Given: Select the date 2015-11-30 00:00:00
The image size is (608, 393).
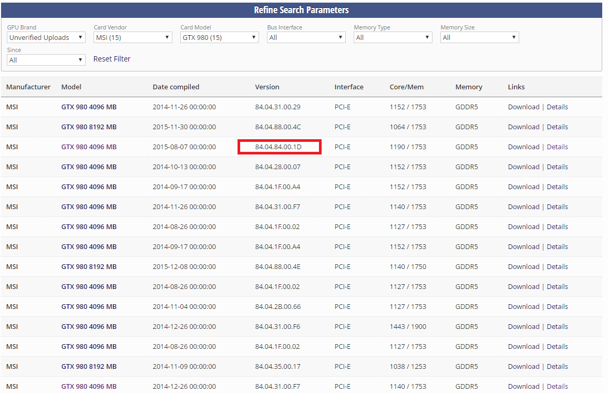Looking at the screenshot, I should pos(184,127).
